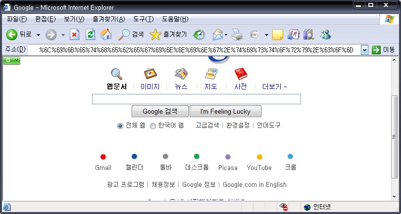Click the vertical scrollbar thumb

395,136
